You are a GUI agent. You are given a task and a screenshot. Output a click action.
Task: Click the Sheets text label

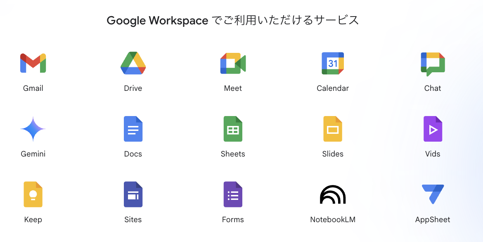click(x=233, y=154)
